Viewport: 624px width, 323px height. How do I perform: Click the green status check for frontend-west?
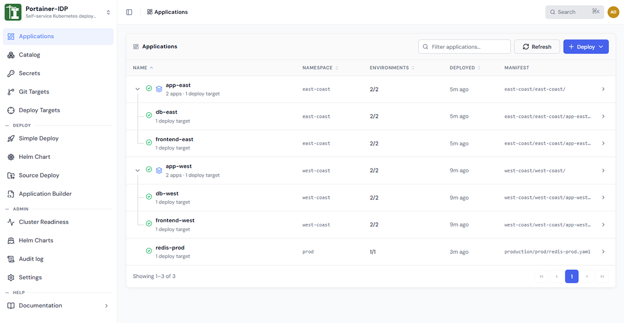(x=149, y=224)
